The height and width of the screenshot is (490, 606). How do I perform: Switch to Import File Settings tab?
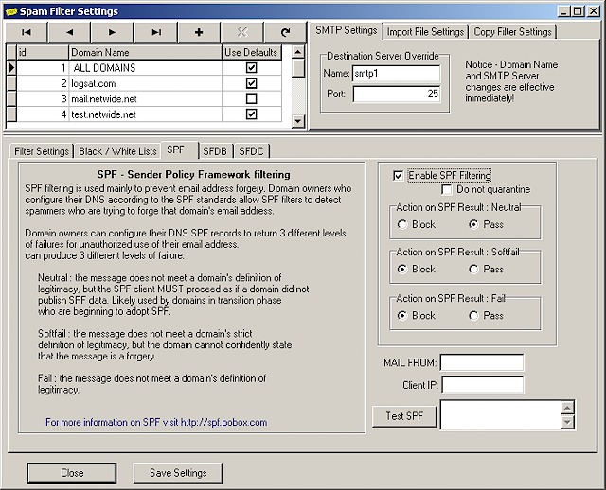(x=425, y=31)
